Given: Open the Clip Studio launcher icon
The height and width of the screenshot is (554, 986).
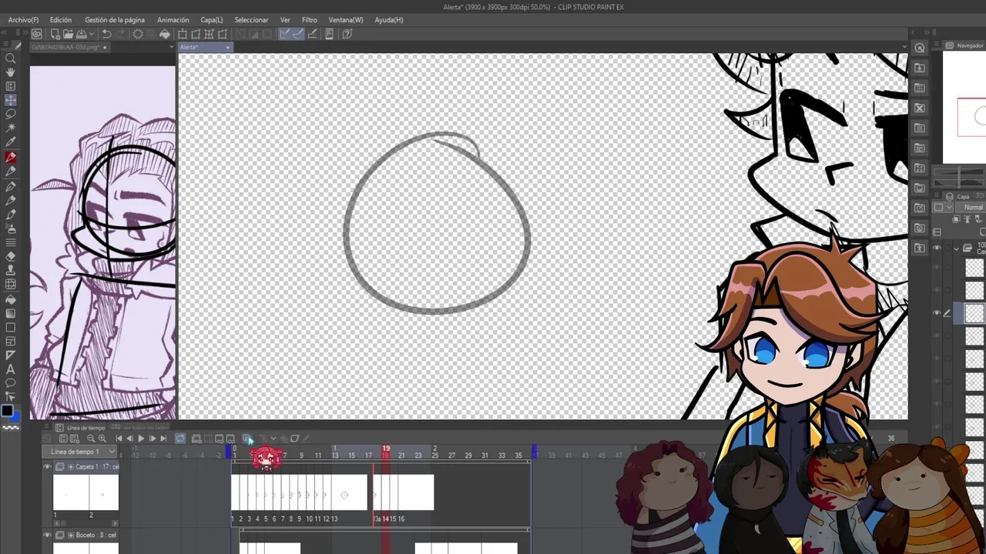Looking at the screenshot, I should pos(36,34).
